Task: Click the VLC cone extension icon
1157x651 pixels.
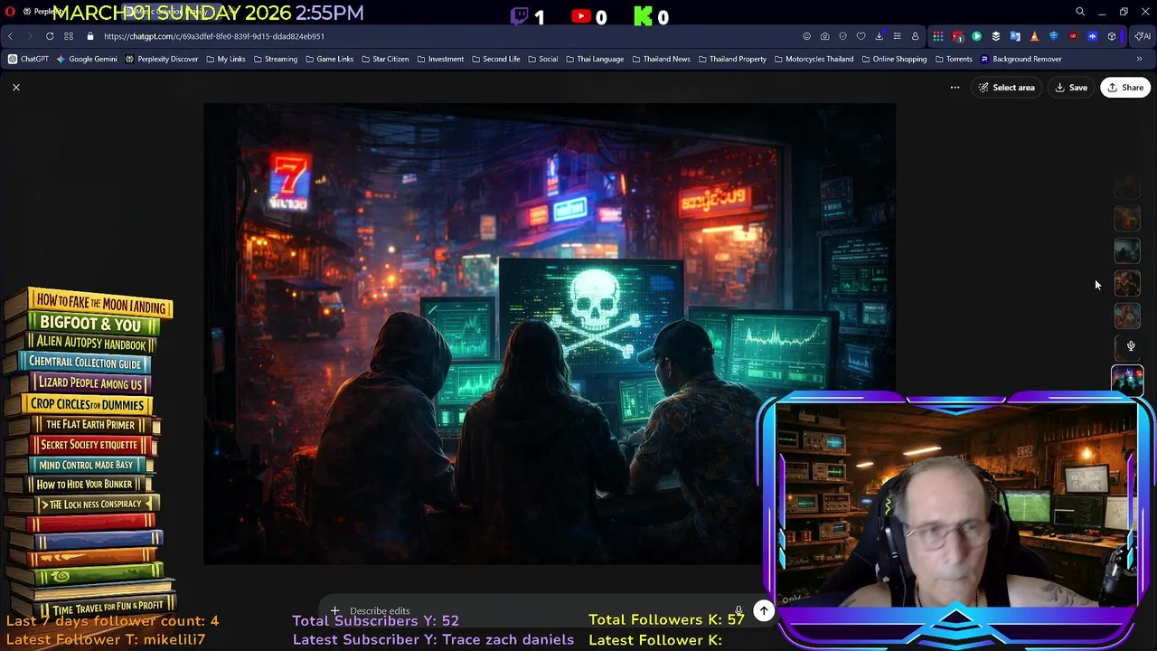Action: point(1034,36)
